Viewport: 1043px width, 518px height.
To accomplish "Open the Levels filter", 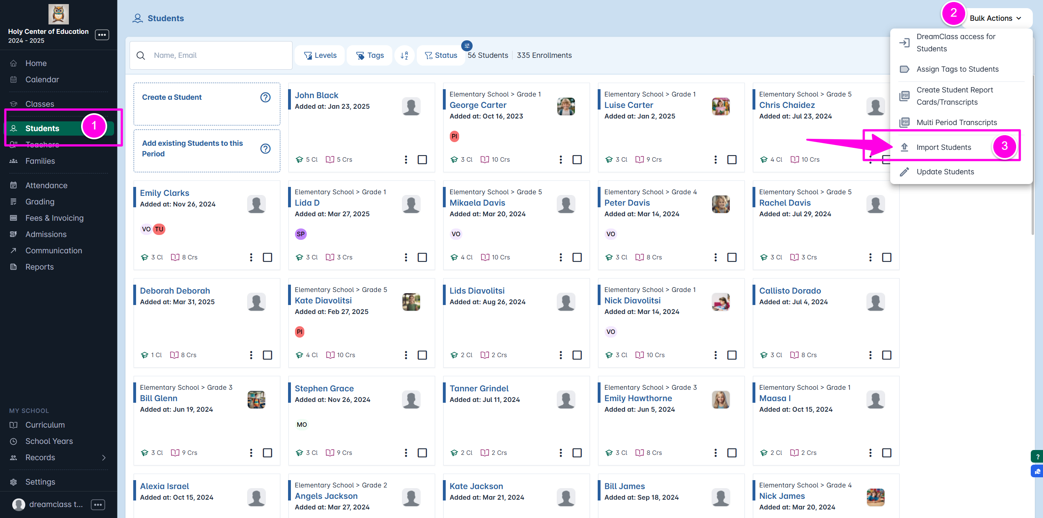I will pyautogui.click(x=320, y=55).
